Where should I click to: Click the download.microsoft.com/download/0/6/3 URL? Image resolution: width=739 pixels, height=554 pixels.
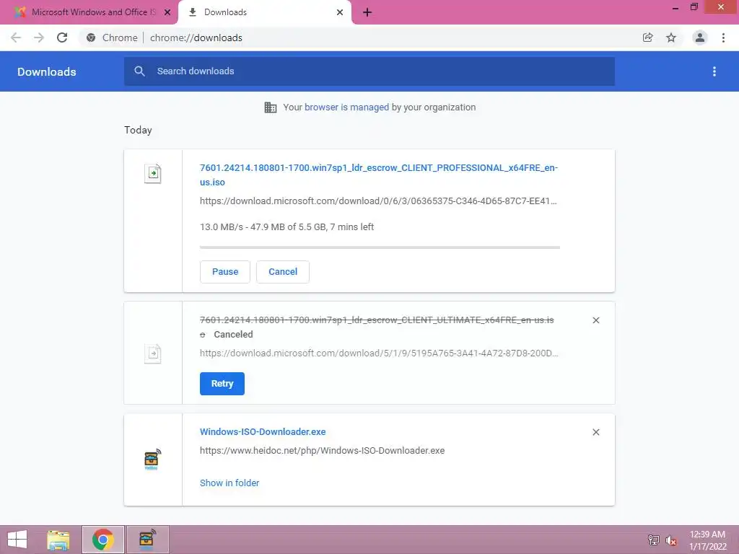[378, 201]
